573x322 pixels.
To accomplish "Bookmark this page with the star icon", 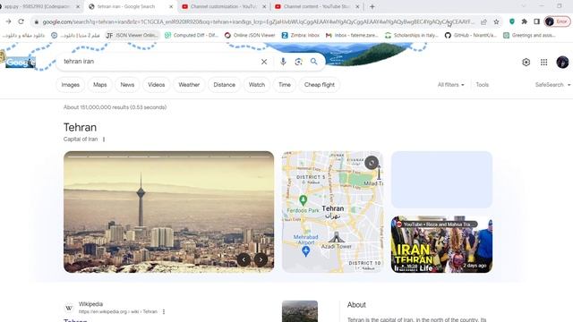I will pos(496,21).
